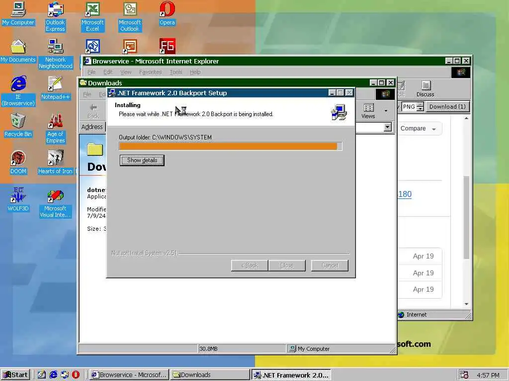The height and width of the screenshot is (381, 509).
Task: Follow the 180 link in the browser
Action: (x=405, y=194)
